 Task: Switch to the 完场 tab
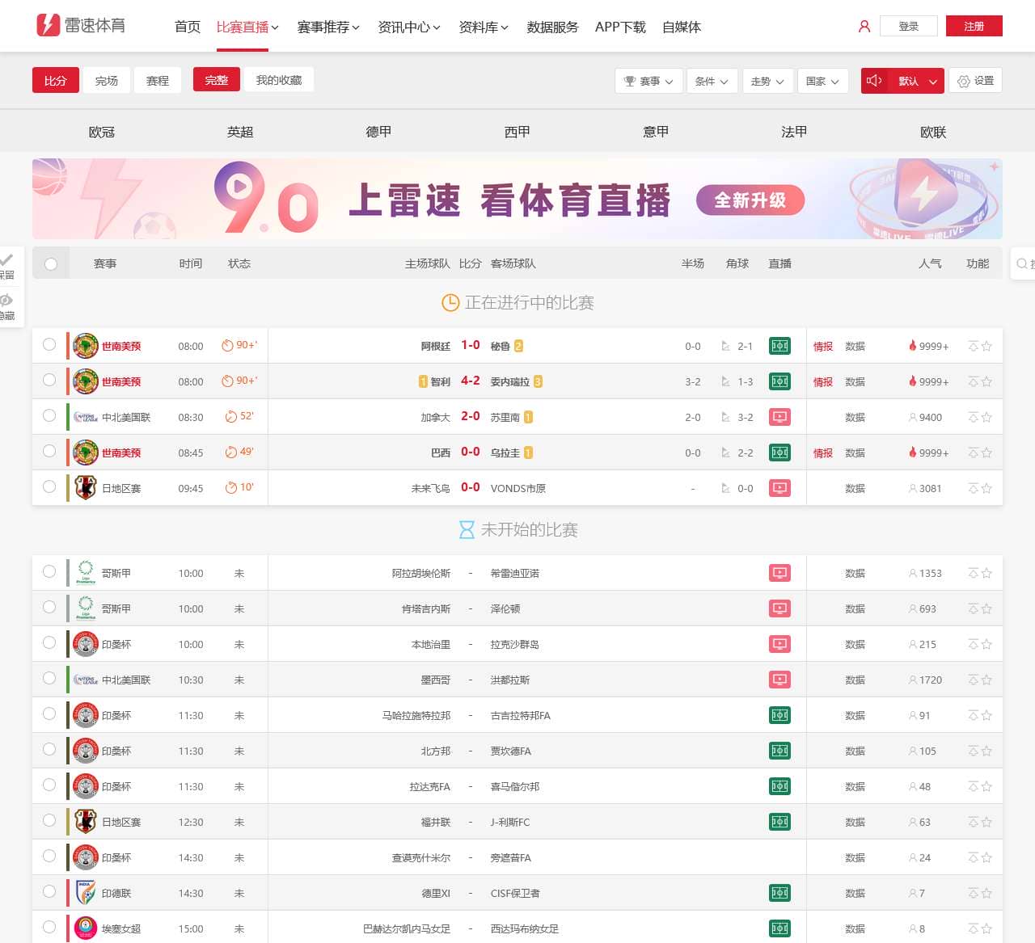tap(107, 80)
